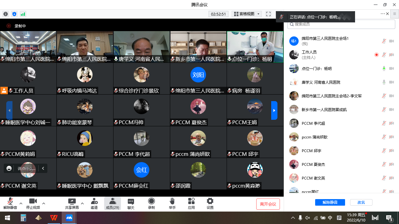Viewport: 399px width, 224px height.
Task: Click the 改名 rename button
Action: (x=361, y=202)
